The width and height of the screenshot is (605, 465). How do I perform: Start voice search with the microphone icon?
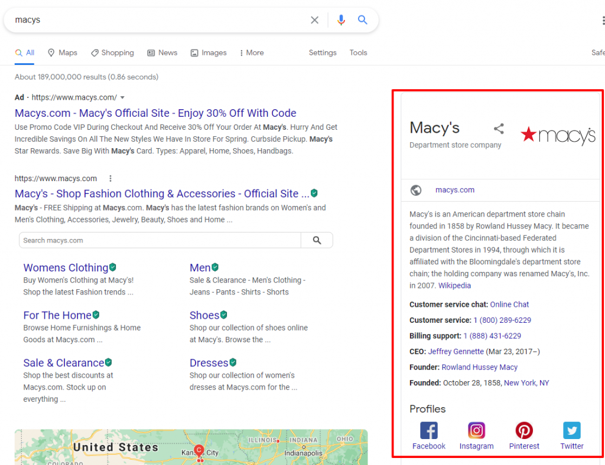(x=341, y=20)
